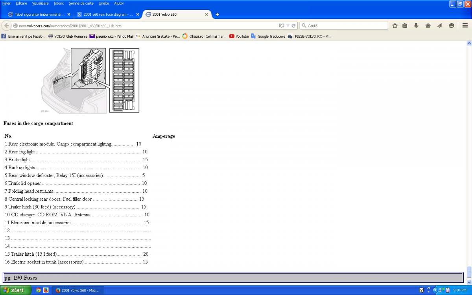Click the '6 Trunk lid opener' row
Image resolution: width=472 pixels, height=295 pixels.
point(76,183)
